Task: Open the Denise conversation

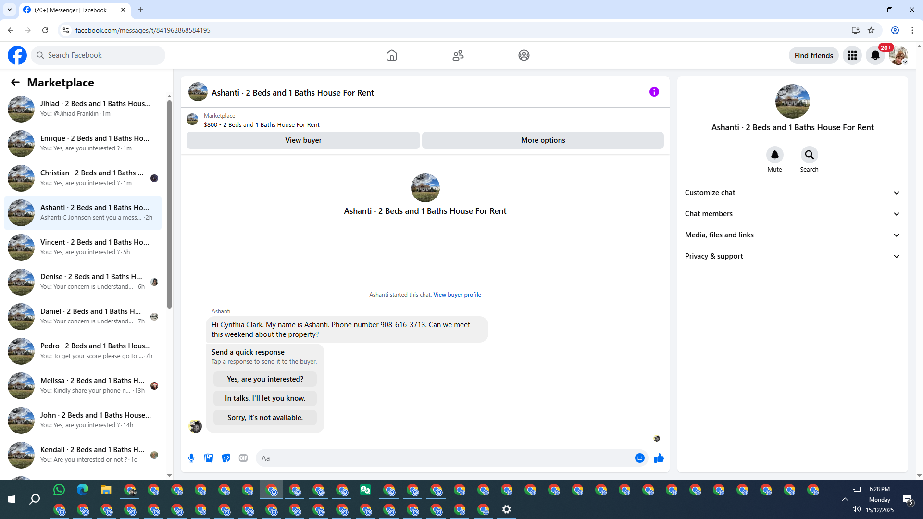Action: 83,282
